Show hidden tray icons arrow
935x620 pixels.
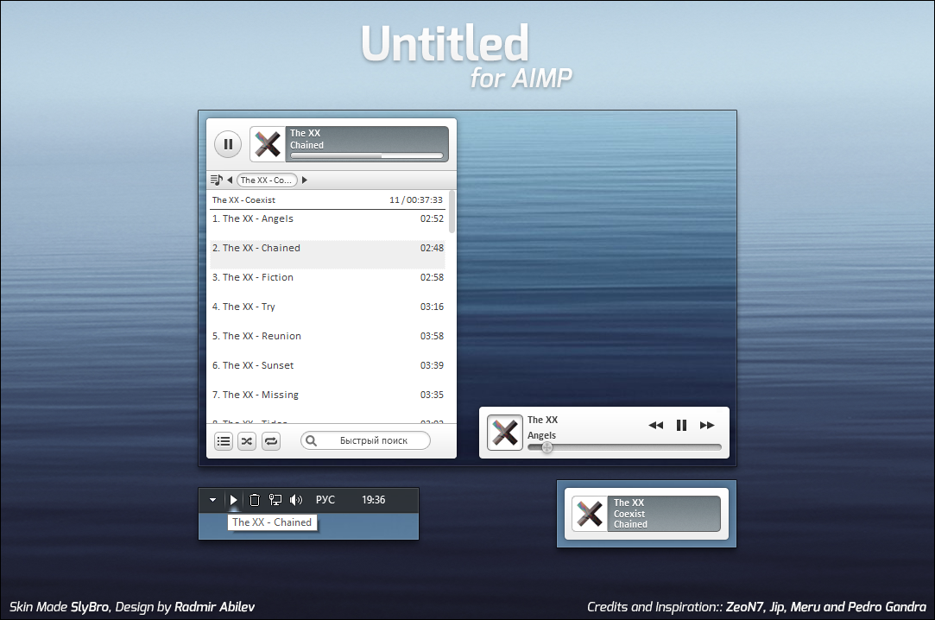[x=213, y=500]
